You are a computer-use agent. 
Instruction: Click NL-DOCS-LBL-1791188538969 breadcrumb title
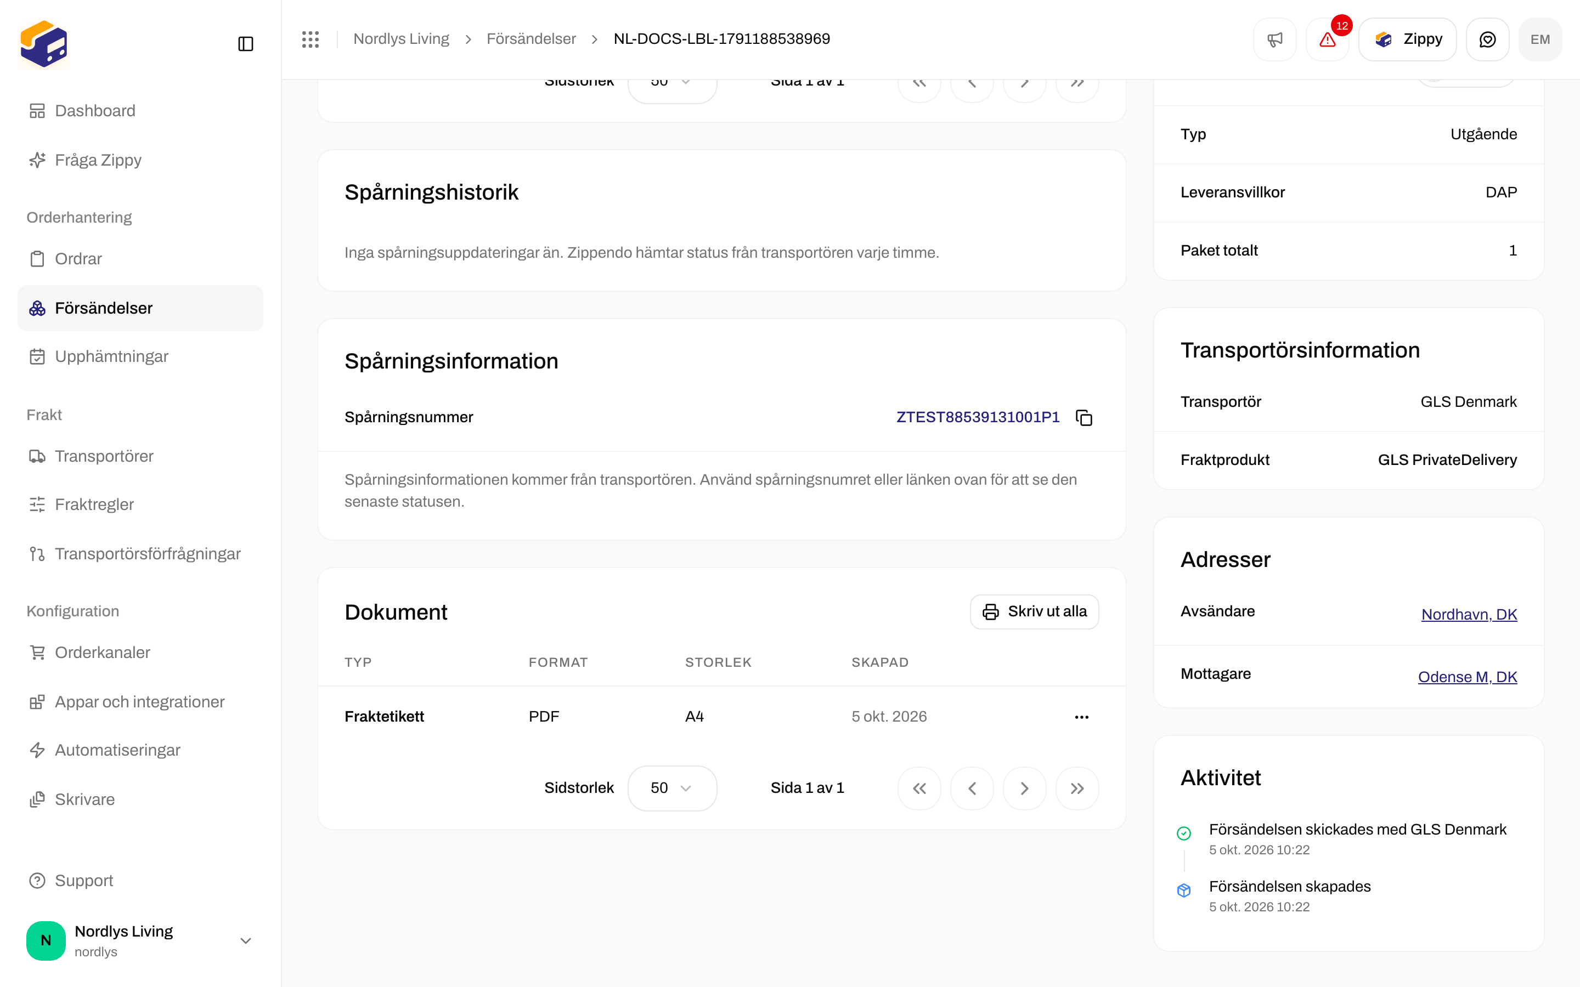tap(721, 39)
